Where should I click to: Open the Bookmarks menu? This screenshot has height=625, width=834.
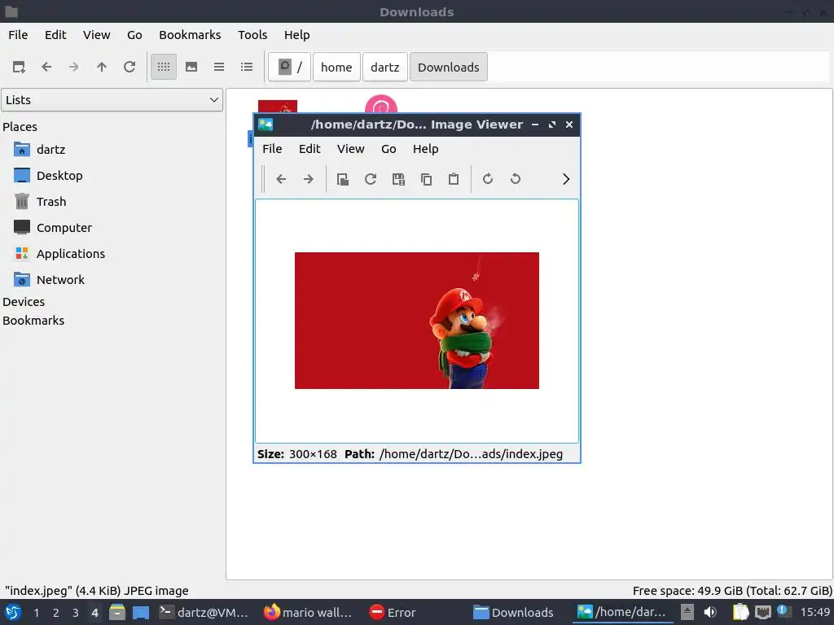[190, 34]
